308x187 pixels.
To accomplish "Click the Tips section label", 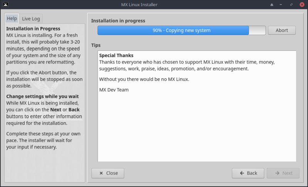I will [x=96, y=45].
